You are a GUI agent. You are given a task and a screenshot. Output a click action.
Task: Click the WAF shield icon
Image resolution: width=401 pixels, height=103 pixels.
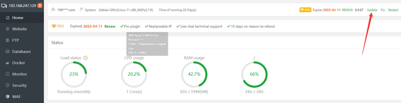tap(8, 97)
